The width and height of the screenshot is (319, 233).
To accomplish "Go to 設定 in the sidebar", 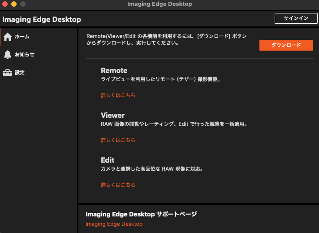I will pyautogui.click(x=20, y=73).
